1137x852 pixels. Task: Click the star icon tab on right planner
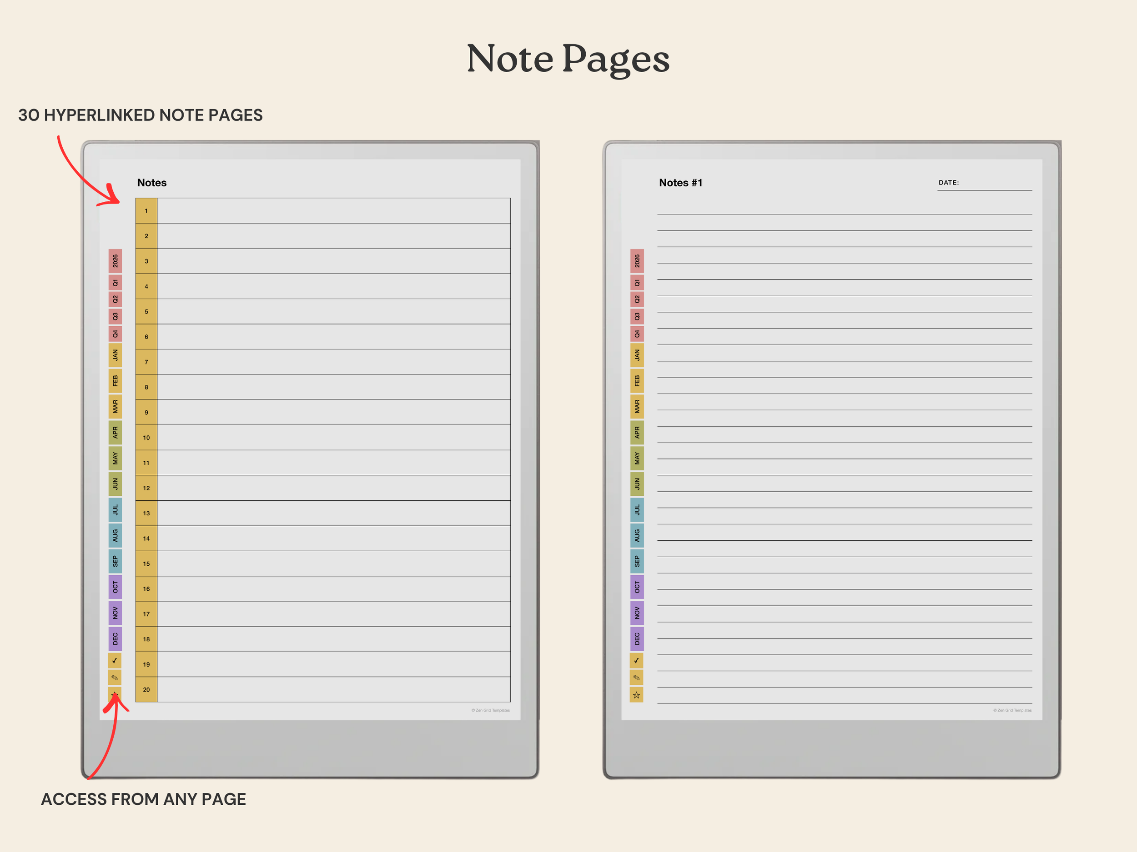pyautogui.click(x=636, y=695)
